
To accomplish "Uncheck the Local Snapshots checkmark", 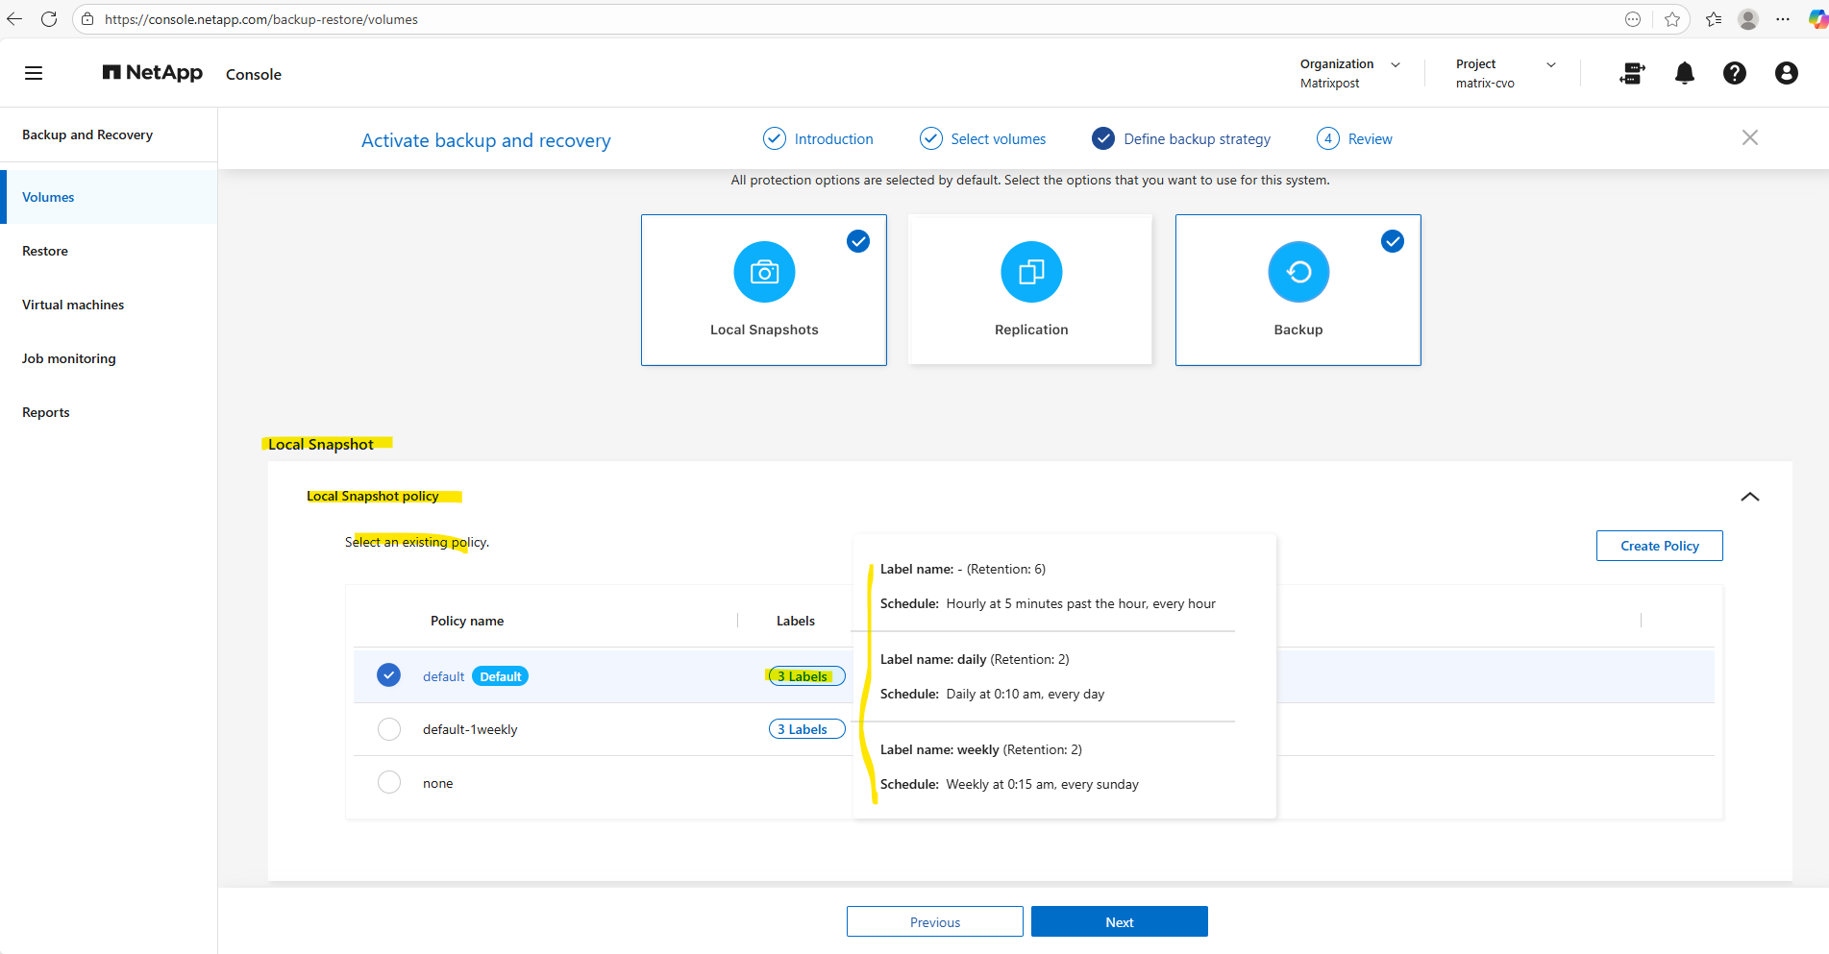I will point(858,241).
